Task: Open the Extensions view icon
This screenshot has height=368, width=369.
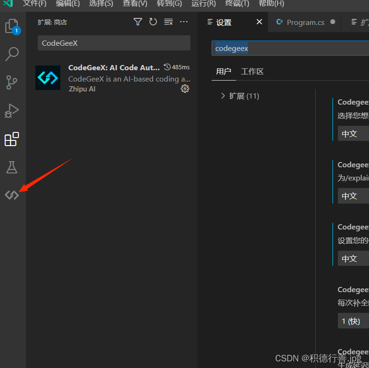Action: (x=12, y=139)
